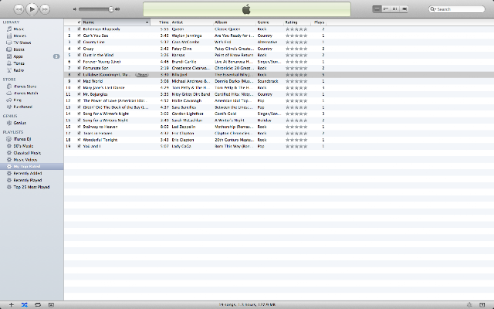Uncheck the Wonderful Tonight checkbox
Image resolution: width=494 pixels, height=309 pixels.
pos(79,140)
